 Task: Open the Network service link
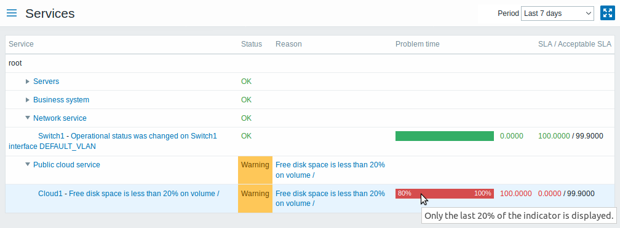pyautogui.click(x=60, y=118)
